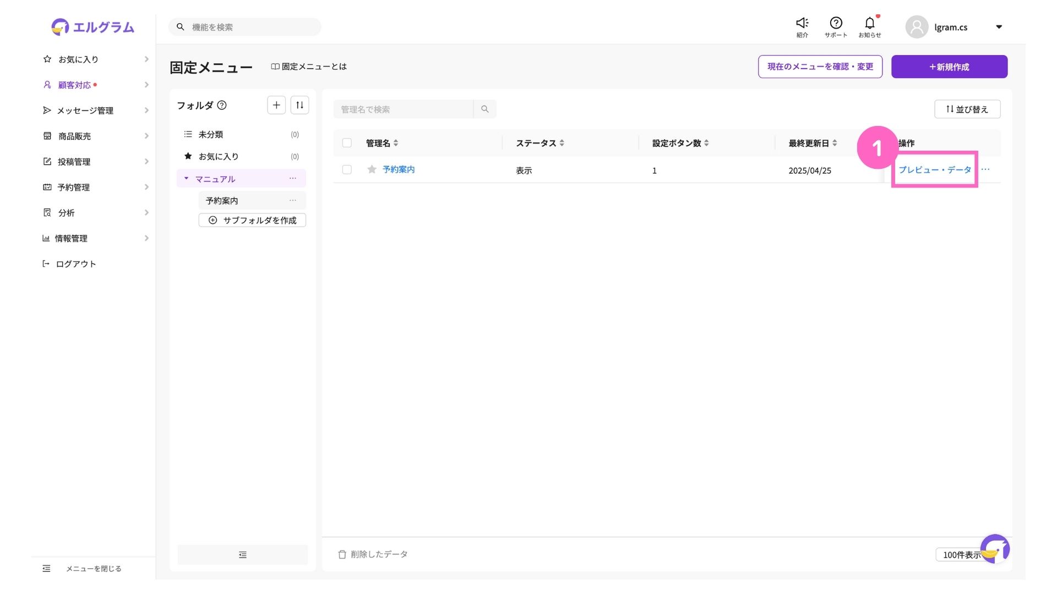Image resolution: width=1057 pixels, height=594 pixels.
Task: Collapse the マニュアル folder triangle
Action: click(x=186, y=179)
